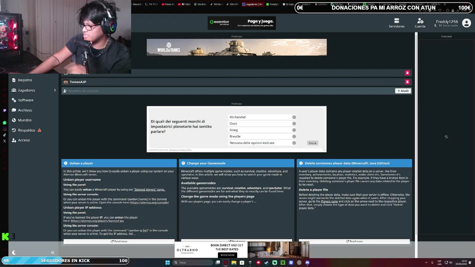Image resolution: width=475 pixels, height=267 pixels.
Task: Click the Task View taskbar icon
Action: 217,263
